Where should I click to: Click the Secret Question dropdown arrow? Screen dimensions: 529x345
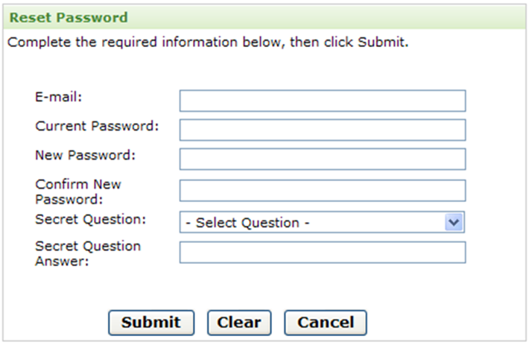pyautogui.click(x=454, y=222)
